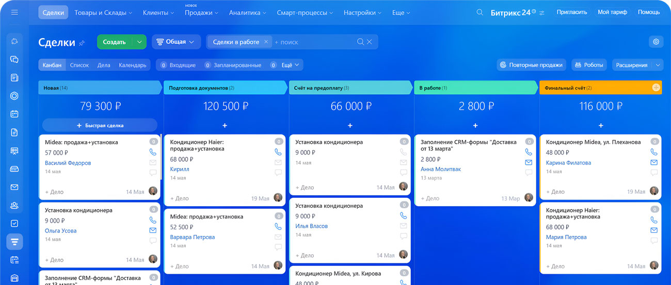Expand the Расширения dropdown arrow

[x=658, y=65]
